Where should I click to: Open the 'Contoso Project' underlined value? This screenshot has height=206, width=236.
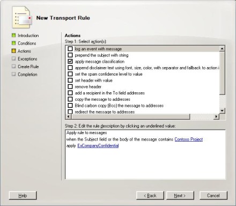point(189,139)
